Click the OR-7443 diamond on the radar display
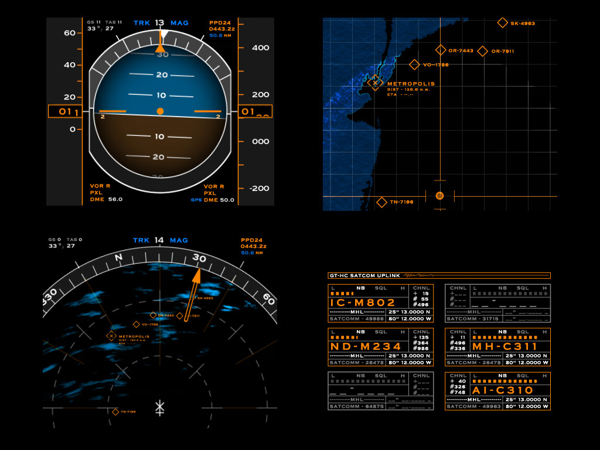600x450 pixels. click(153, 315)
